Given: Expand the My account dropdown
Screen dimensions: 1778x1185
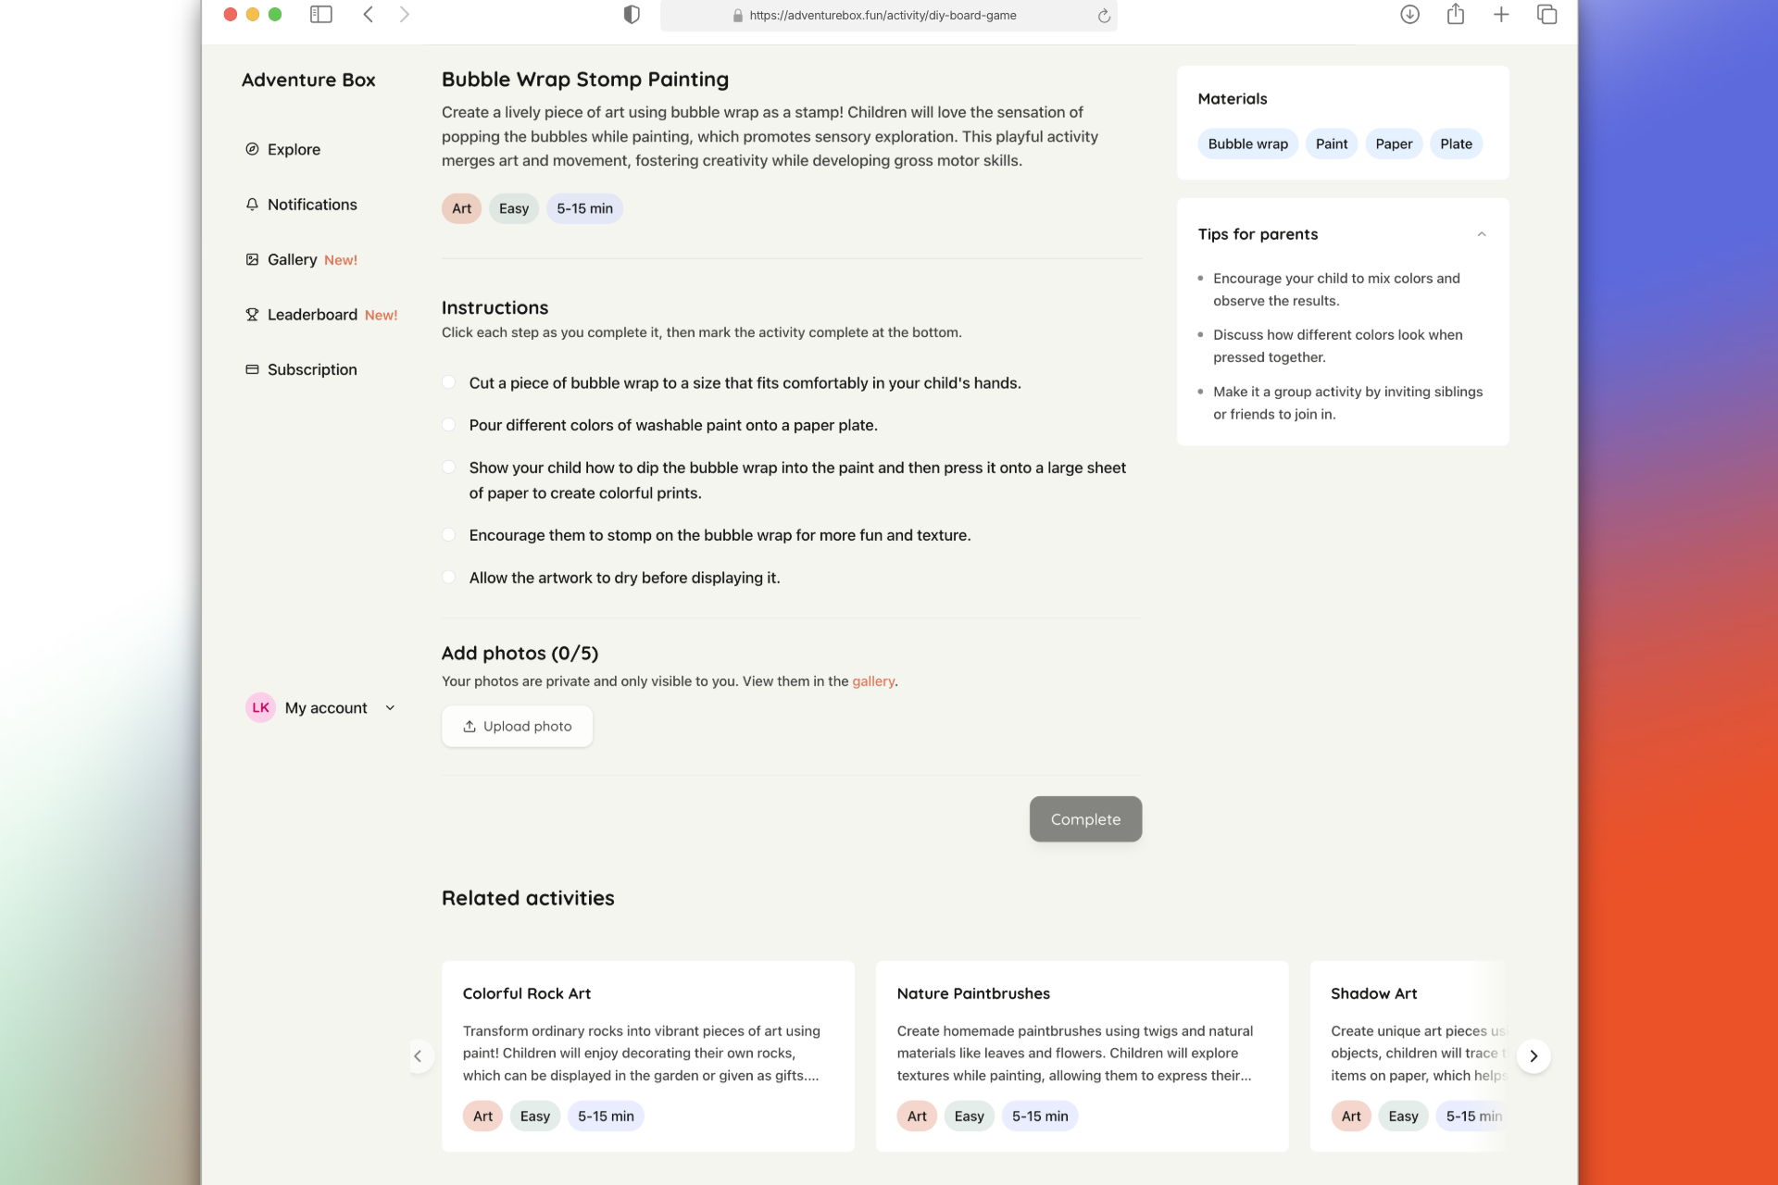Looking at the screenshot, I should click(390, 707).
